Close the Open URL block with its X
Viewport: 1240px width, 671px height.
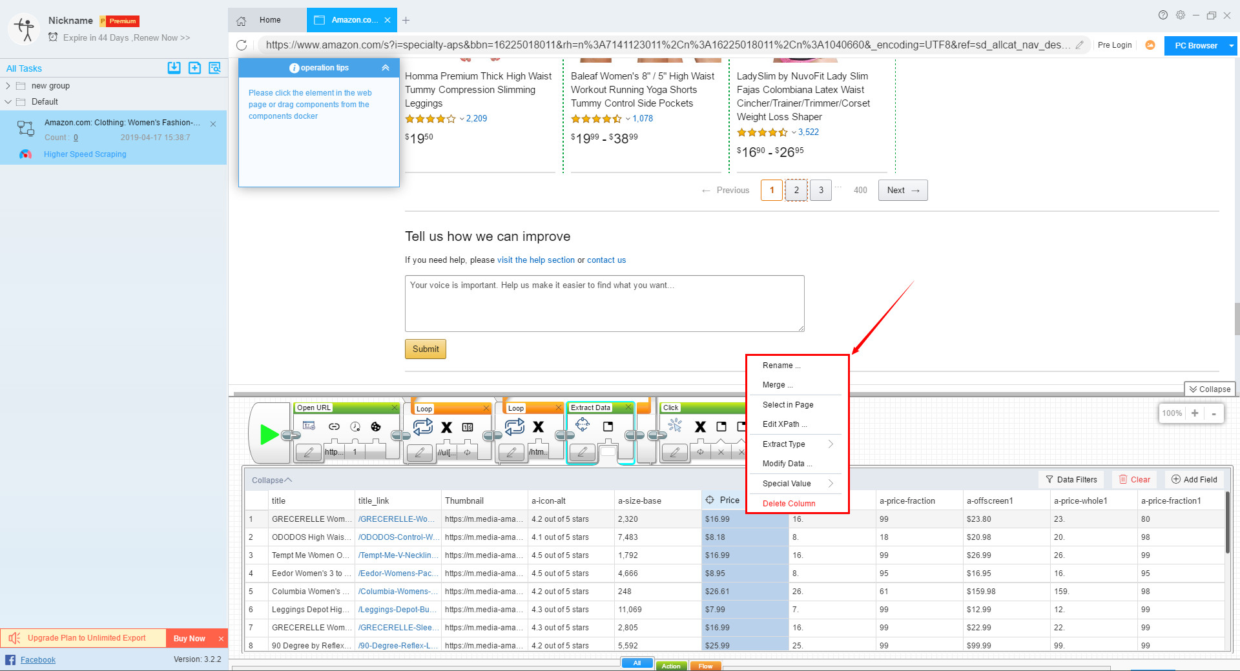pos(395,408)
